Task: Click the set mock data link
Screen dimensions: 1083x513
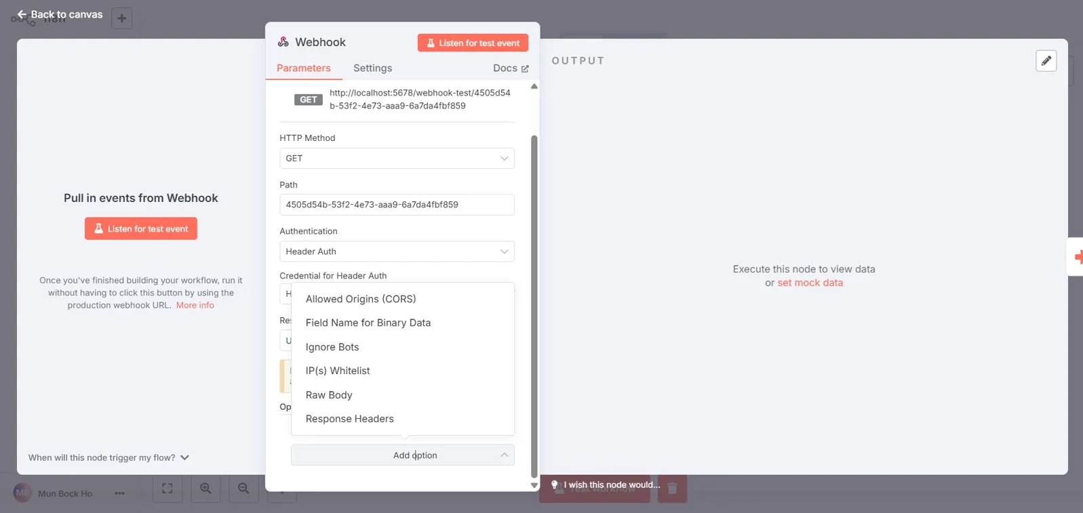Action: click(810, 283)
